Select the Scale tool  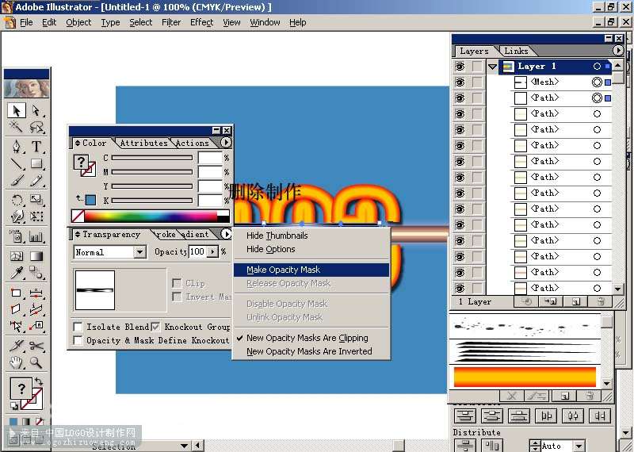[x=36, y=200]
